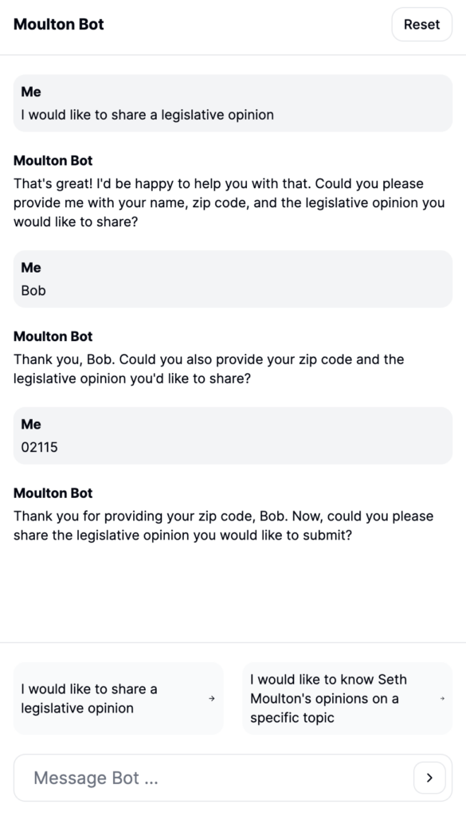
Task: Click the 'Me' label above 02115 message
Action: pyautogui.click(x=31, y=424)
